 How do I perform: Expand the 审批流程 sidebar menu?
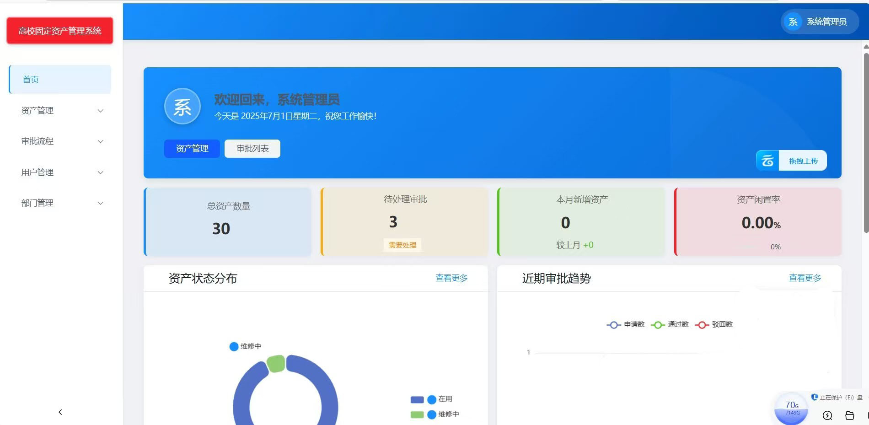62,141
